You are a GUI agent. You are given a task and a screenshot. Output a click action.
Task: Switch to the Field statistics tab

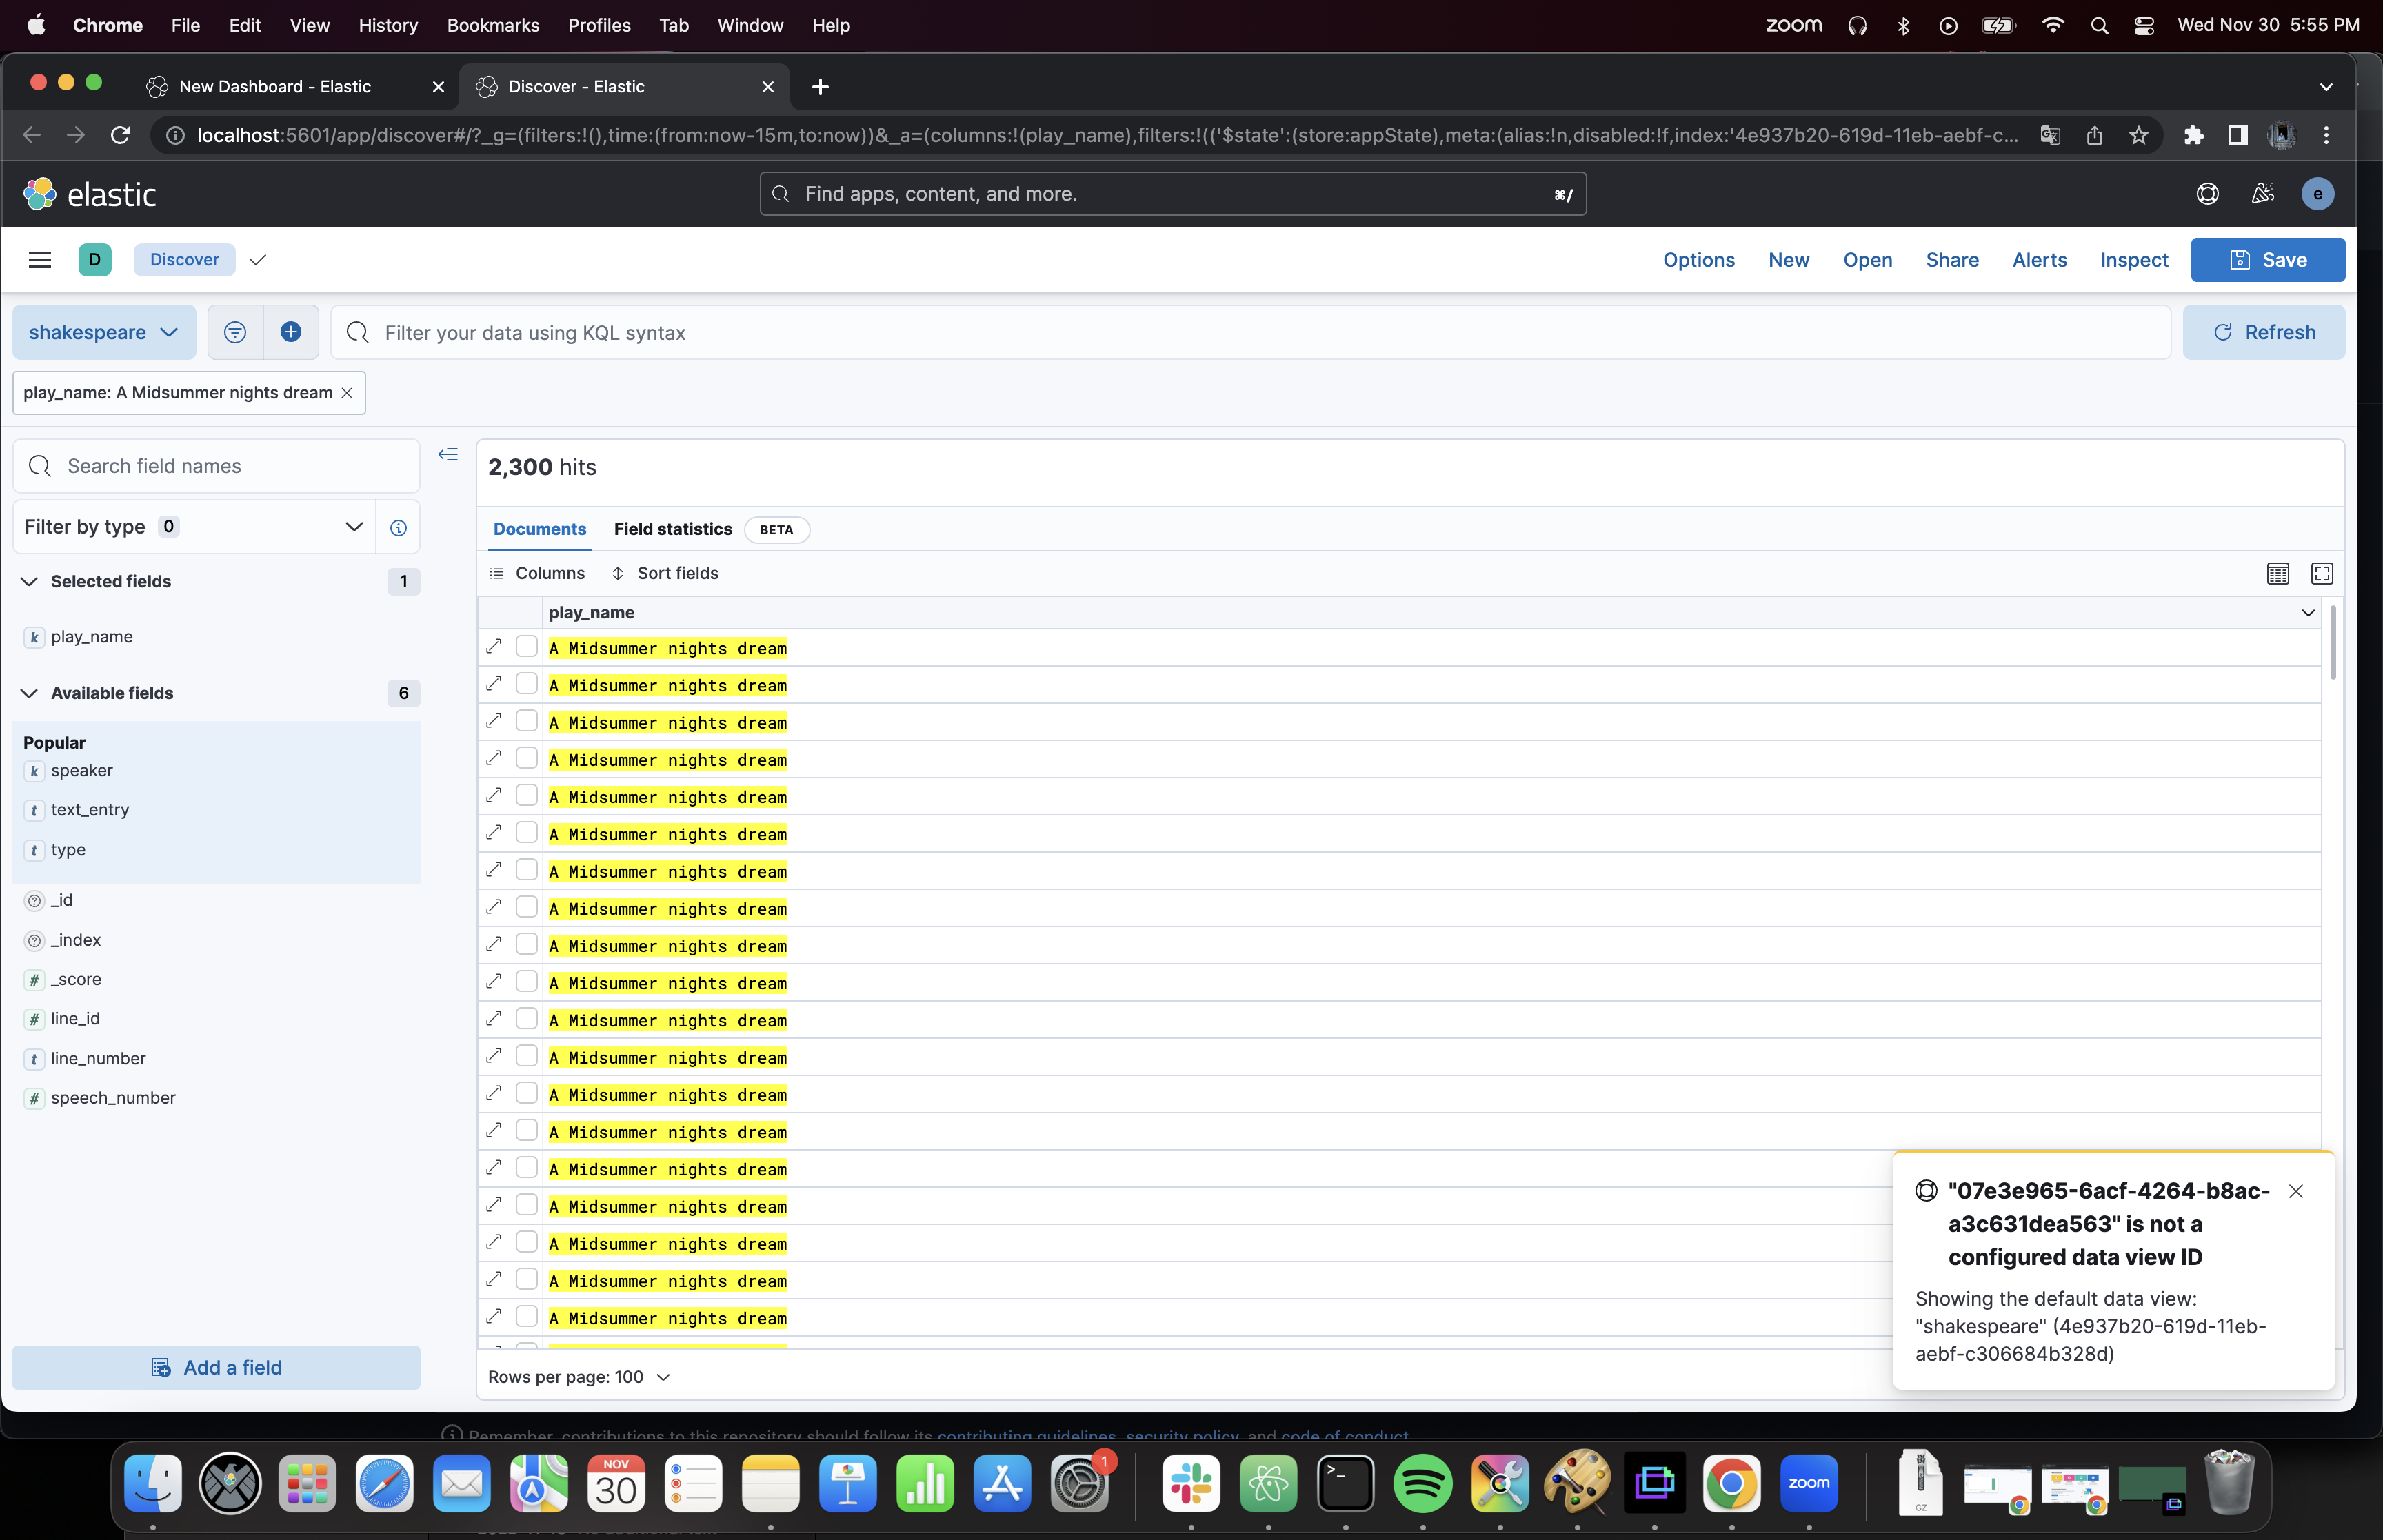673,529
